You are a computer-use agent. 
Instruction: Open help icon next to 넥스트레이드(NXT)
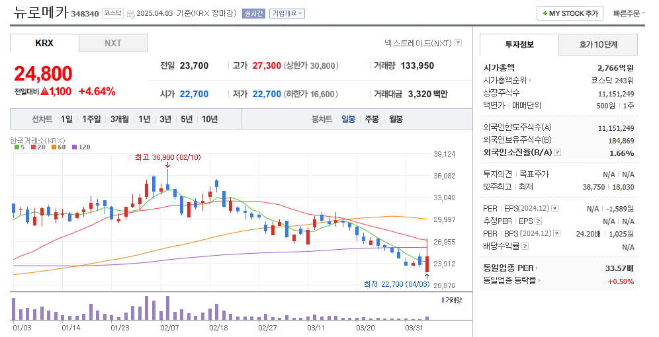pos(459,43)
